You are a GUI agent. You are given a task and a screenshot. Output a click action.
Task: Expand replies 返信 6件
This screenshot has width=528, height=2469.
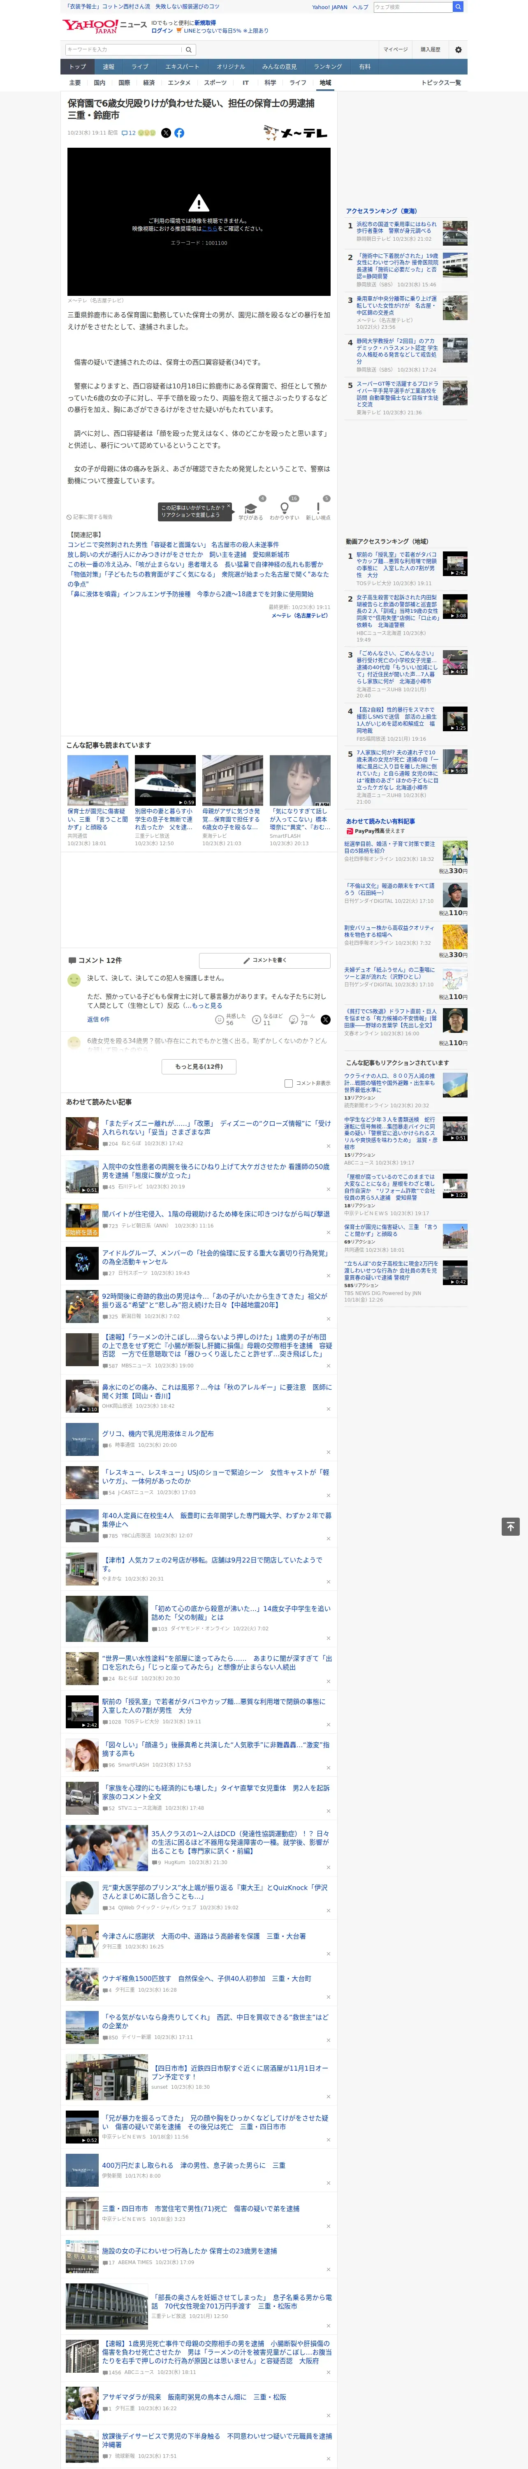pos(98,1020)
